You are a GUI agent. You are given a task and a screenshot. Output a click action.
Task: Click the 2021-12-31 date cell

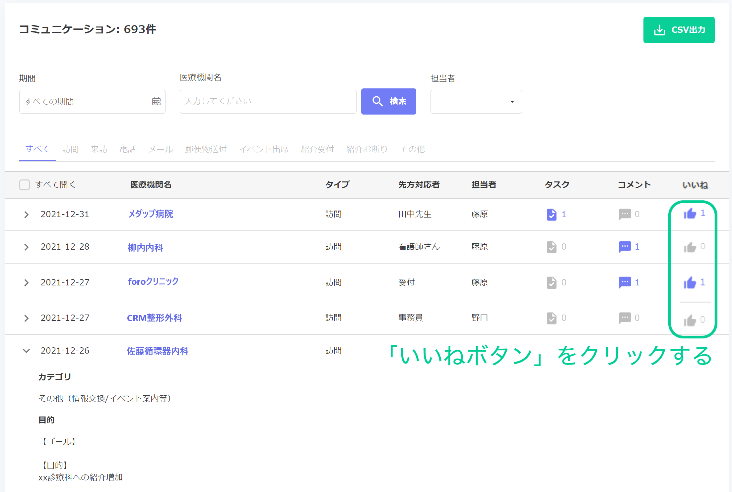[65, 215]
